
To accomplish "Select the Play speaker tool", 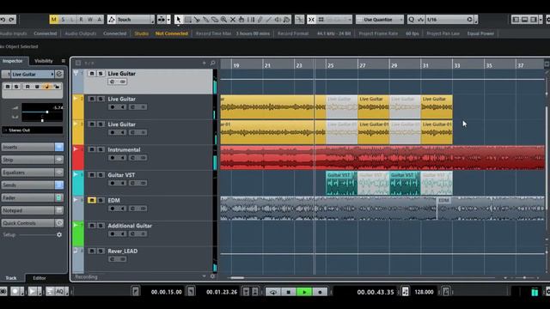I will click(278, 20).
